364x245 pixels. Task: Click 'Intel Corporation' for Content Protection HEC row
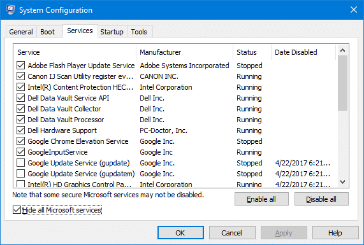point(166,87)
